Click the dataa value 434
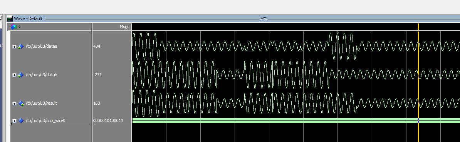Image resolution: width=460 pixels, height=142 pixels. (97, 46)
